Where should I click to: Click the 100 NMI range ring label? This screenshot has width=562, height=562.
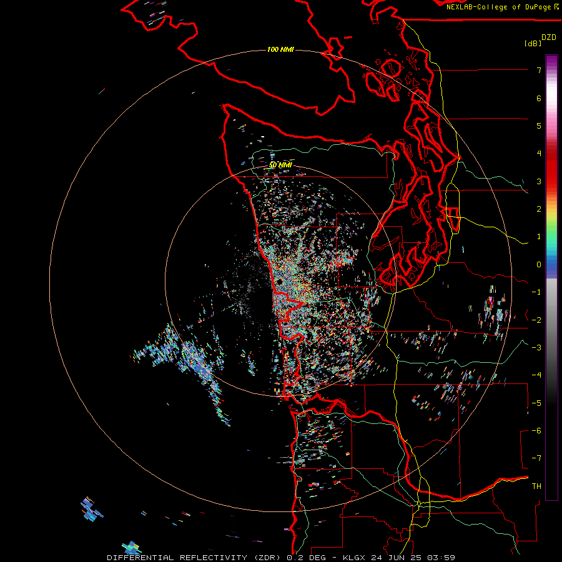click(x=280, y=49)
